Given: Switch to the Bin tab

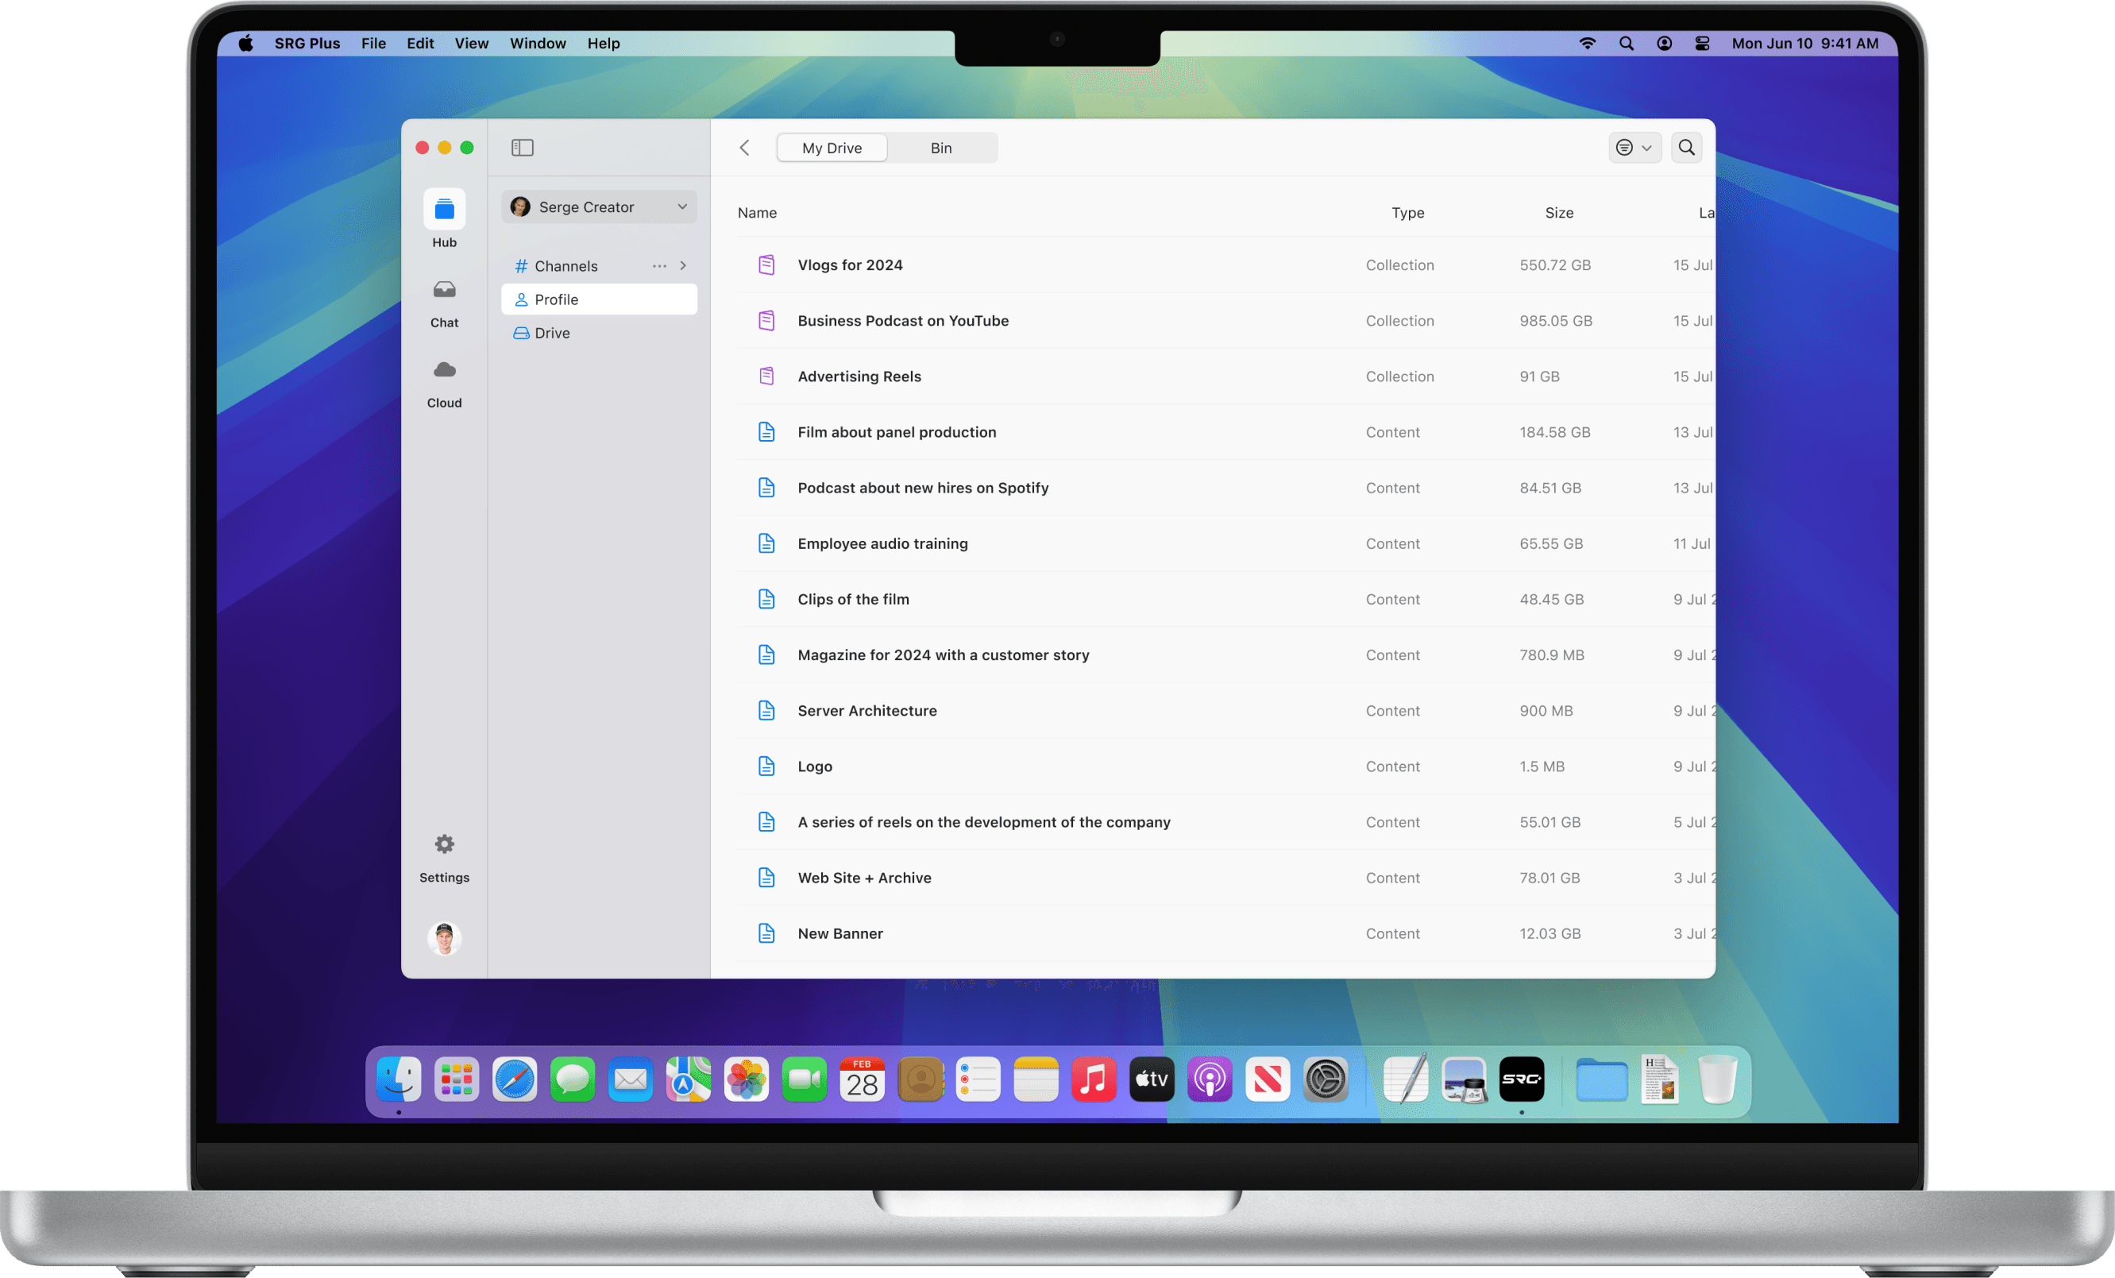Looking at the screenshot, I should [x=941, y=148].
